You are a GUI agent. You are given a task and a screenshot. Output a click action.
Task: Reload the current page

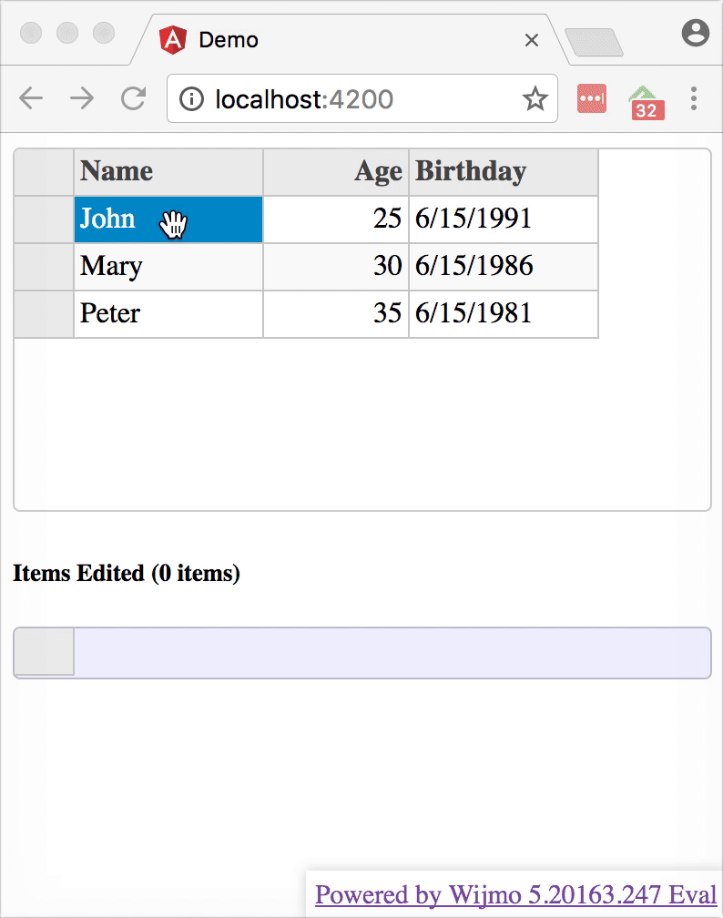point(133,98)
